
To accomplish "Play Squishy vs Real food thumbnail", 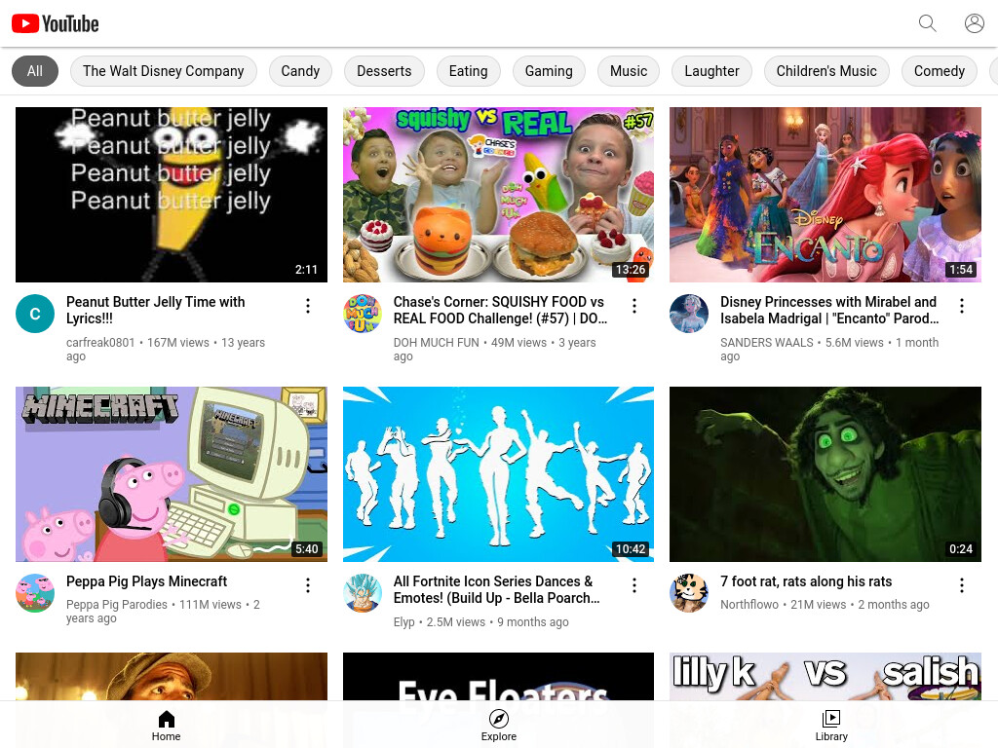I will point(498,195).
